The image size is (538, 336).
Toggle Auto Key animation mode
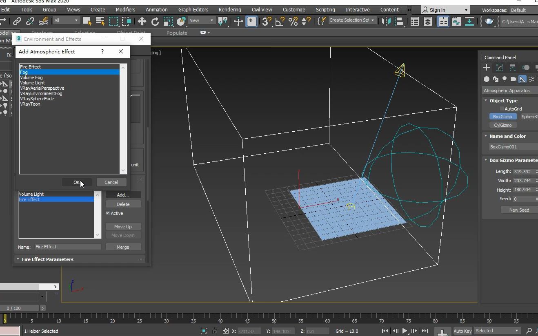462,331
